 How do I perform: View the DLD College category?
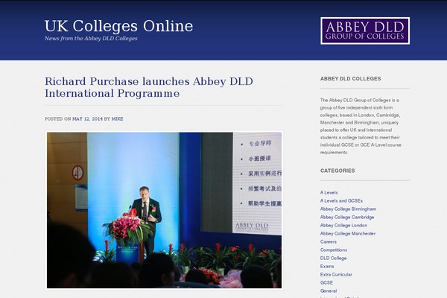333,258
